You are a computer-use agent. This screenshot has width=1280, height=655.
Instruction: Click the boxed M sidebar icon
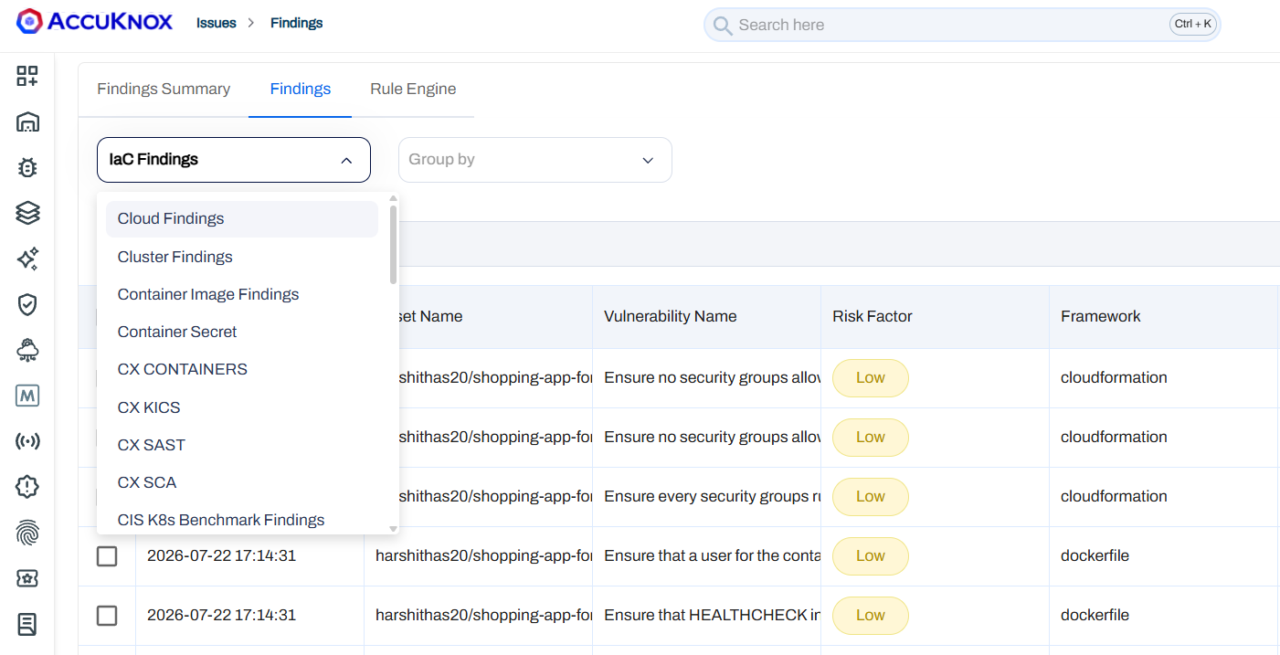27,396
